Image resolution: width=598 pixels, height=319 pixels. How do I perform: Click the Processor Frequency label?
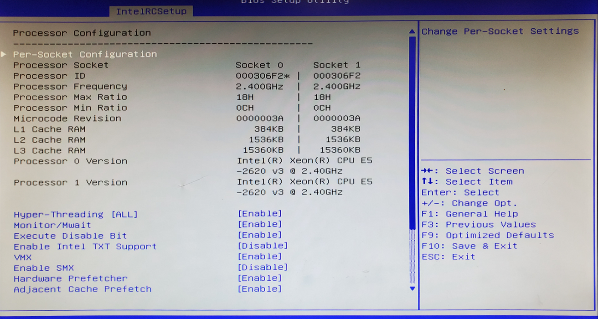(x=70, y=87)
